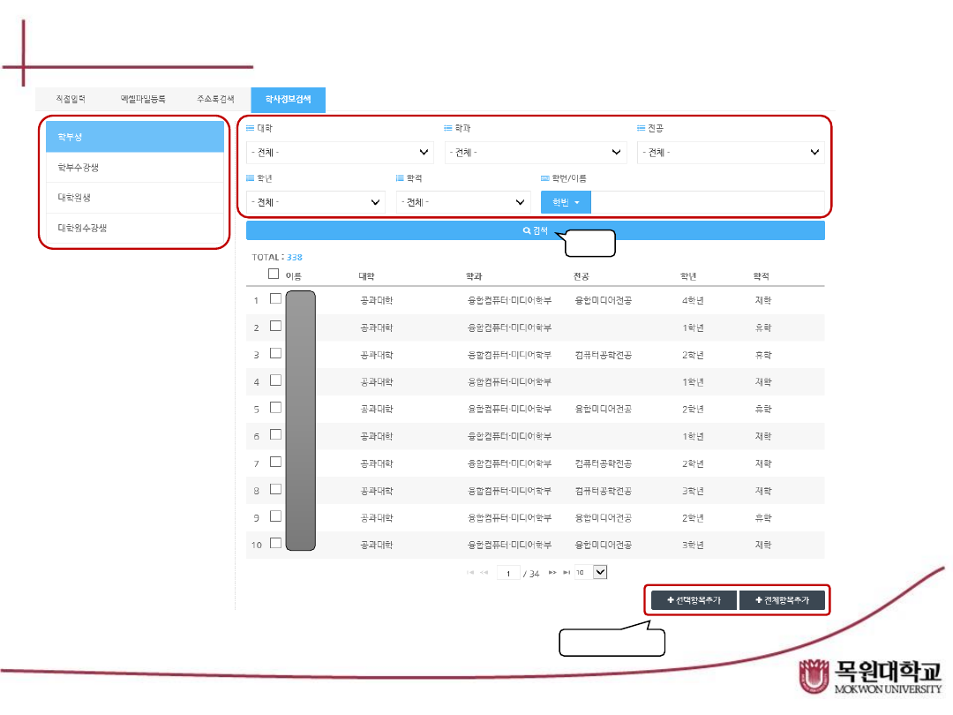Open the 대학 college dropdown

tap(340, 153)
